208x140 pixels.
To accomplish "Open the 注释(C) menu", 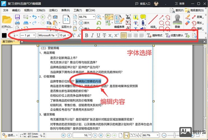I will [x=53, y=10].
